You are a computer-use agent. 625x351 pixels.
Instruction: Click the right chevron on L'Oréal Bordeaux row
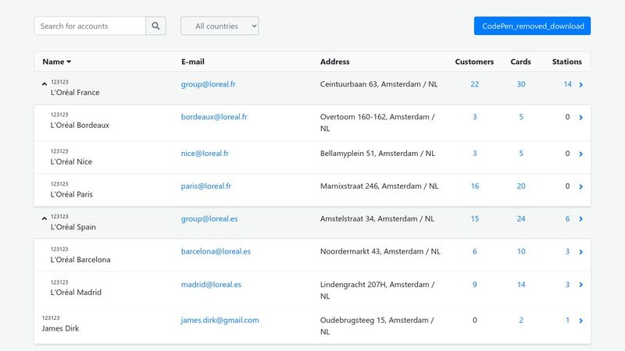[x=580, y=118]
